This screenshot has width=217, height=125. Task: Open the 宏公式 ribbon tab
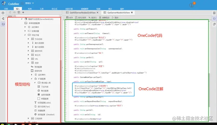54,9
